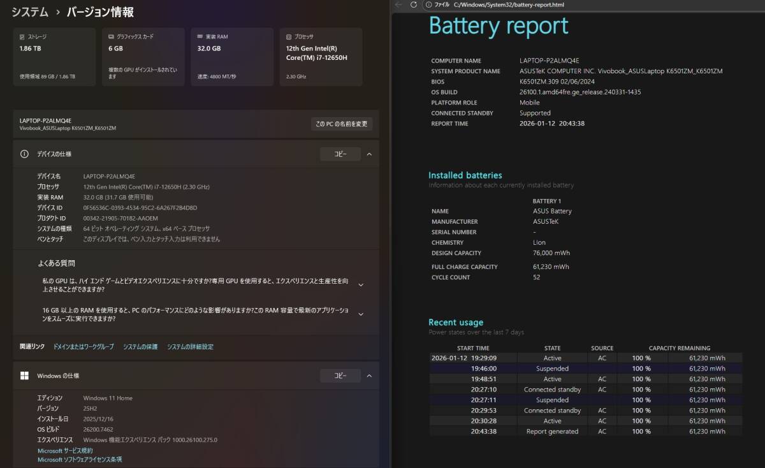The image size is (765, 468).
Task: Click the Graphics Card icon
Action: [112, 37]
